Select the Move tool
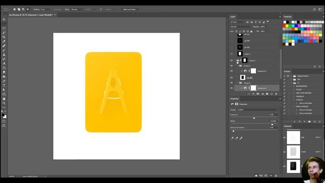This screenshot has width=325, height=183. tap(4, 19)
